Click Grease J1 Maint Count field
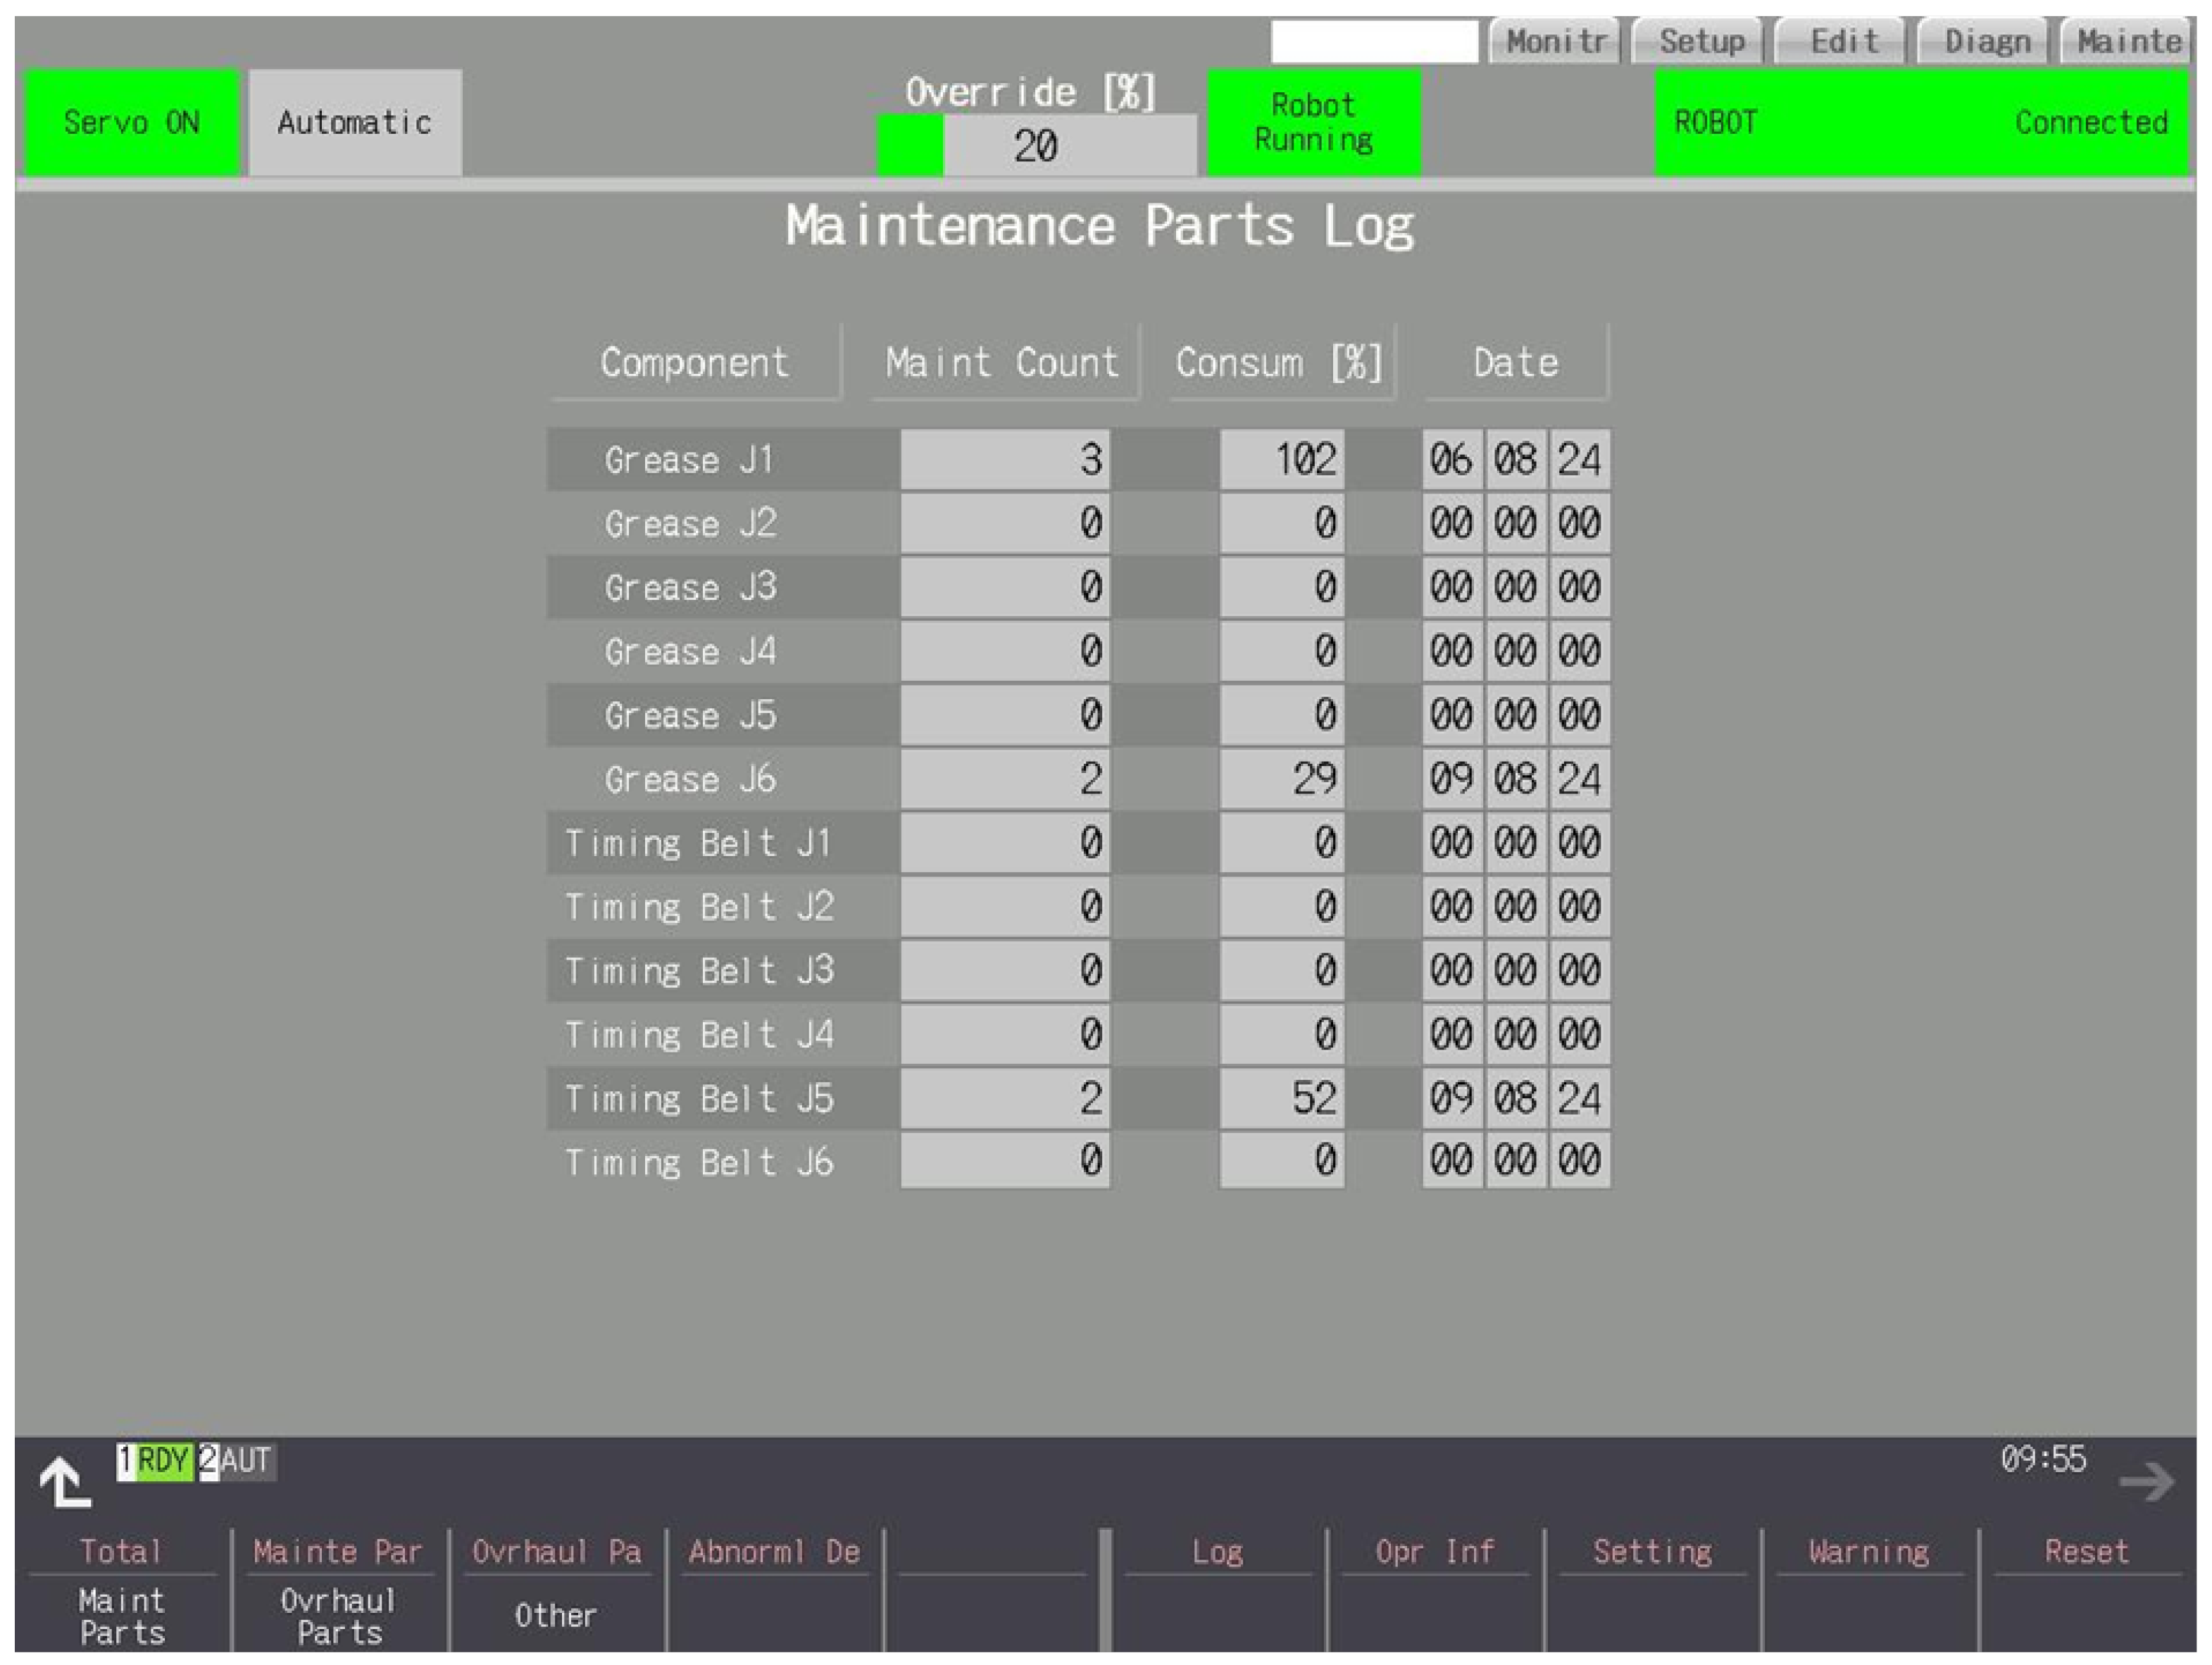 point(1004,460)
